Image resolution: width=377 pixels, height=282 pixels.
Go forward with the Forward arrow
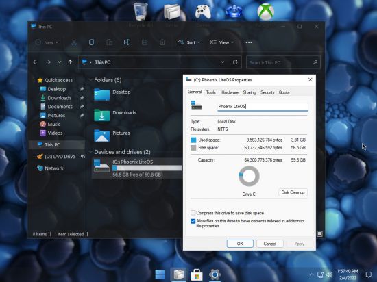tap(48, 62)
